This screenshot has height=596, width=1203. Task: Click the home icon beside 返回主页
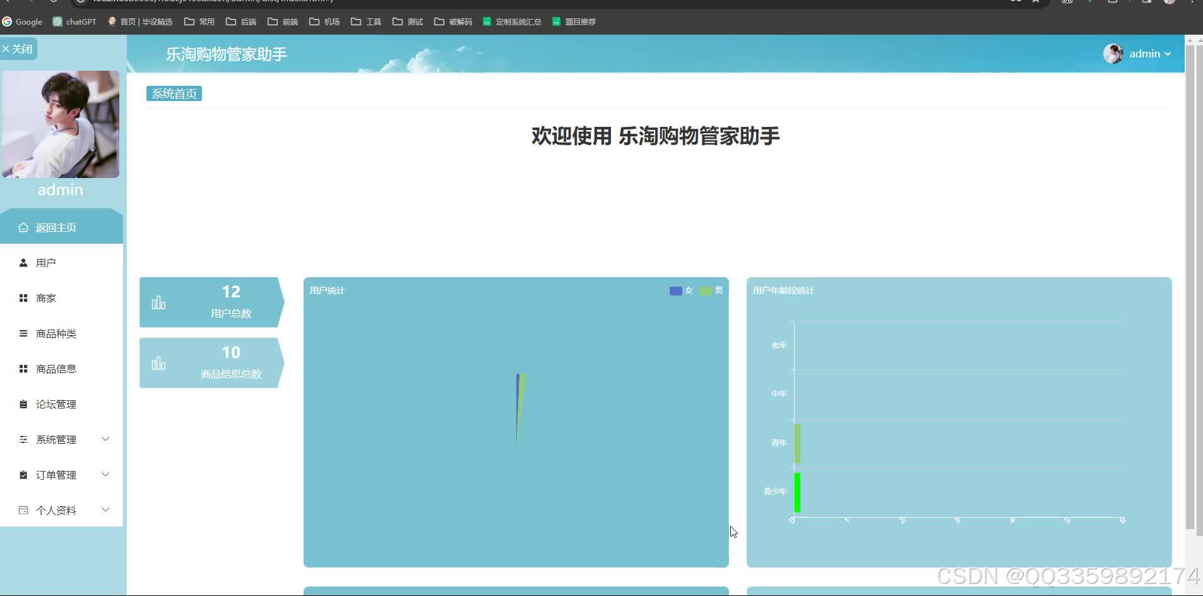(x=23, y=227)
